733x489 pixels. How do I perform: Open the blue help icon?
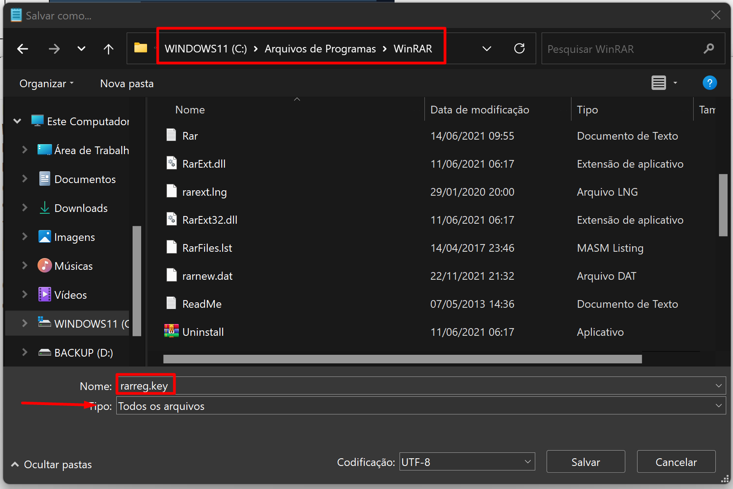709,83
